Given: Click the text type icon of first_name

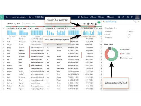Looking at the screenshot, I should (7, 28).
